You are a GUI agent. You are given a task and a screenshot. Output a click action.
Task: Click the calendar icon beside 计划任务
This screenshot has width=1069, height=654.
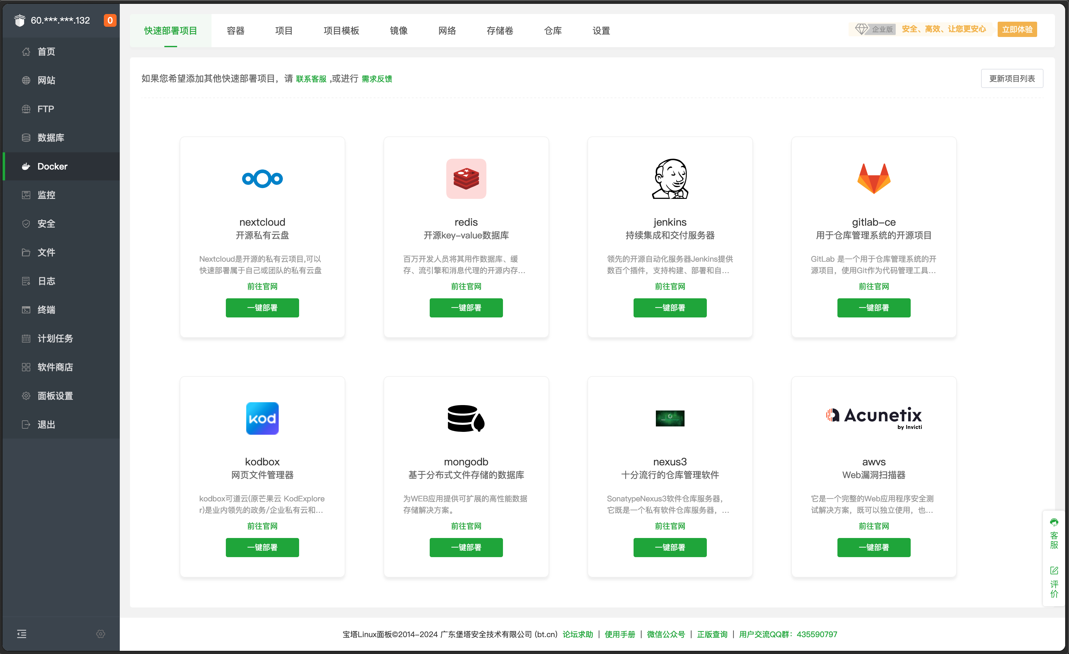pos(26,338)
